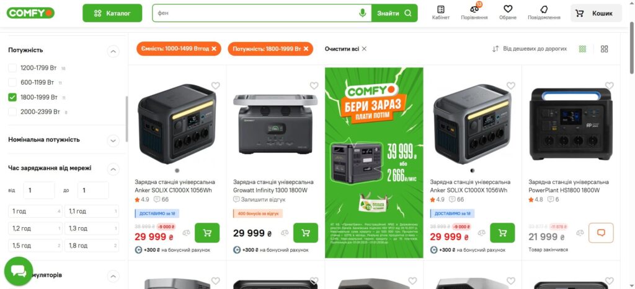Open the Каталог menu
Screen dimensions: 635x289
pos(112,13)
